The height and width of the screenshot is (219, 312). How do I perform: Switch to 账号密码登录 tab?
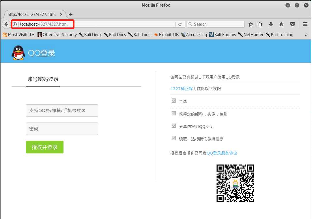(43, 79)
